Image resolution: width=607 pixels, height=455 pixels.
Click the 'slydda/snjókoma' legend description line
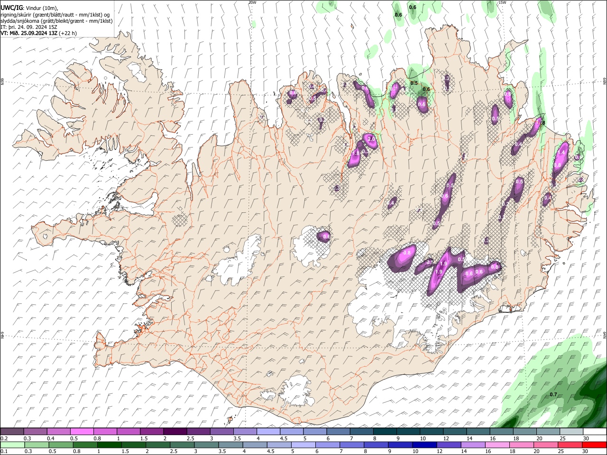coord(56,21)
